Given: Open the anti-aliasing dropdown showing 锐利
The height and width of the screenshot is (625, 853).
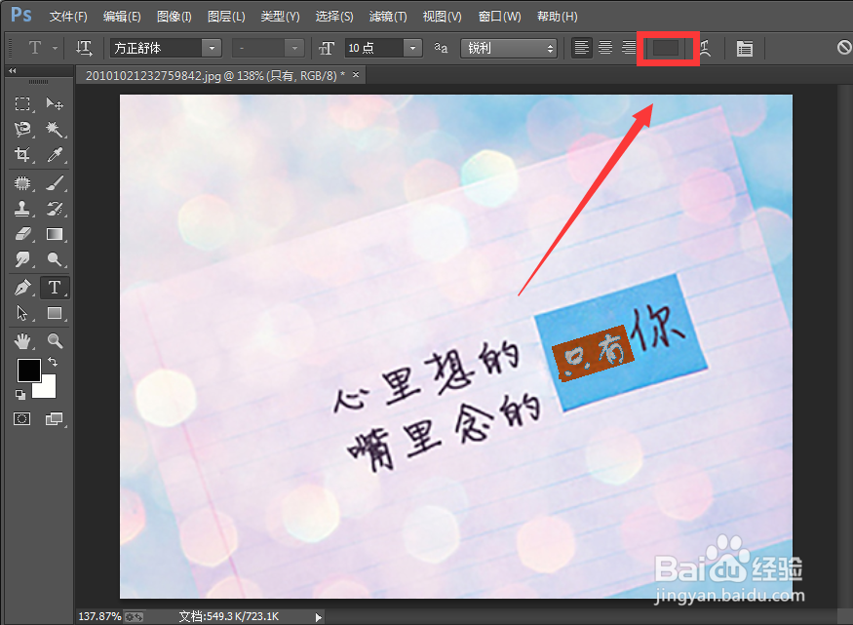Looking at the screenshot, I should click(x=509, y=49).
